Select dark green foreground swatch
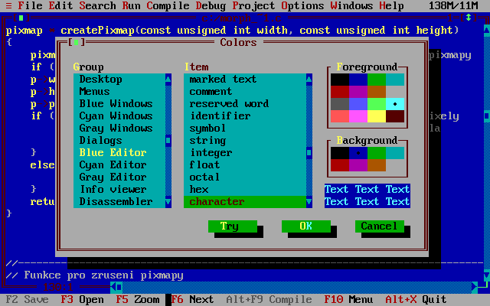 (377, 80)
